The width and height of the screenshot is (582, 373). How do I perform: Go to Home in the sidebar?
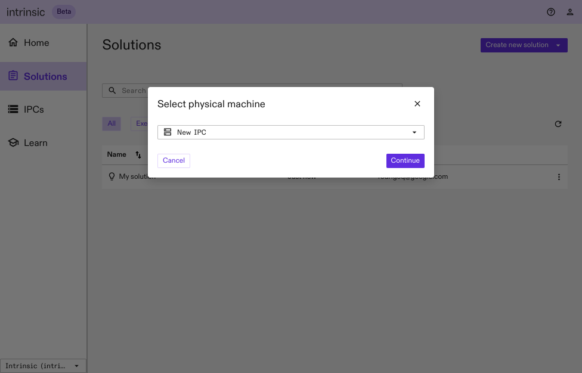click(x=36, y=43)
